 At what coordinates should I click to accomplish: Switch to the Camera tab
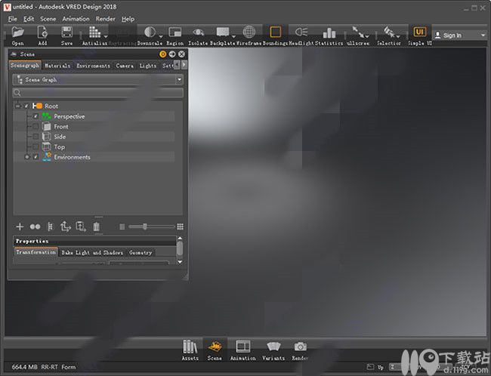125,66
